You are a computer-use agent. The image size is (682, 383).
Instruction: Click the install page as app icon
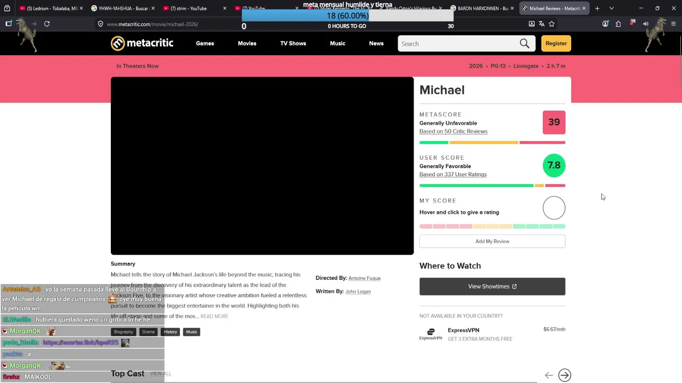(x=531, y=24)
